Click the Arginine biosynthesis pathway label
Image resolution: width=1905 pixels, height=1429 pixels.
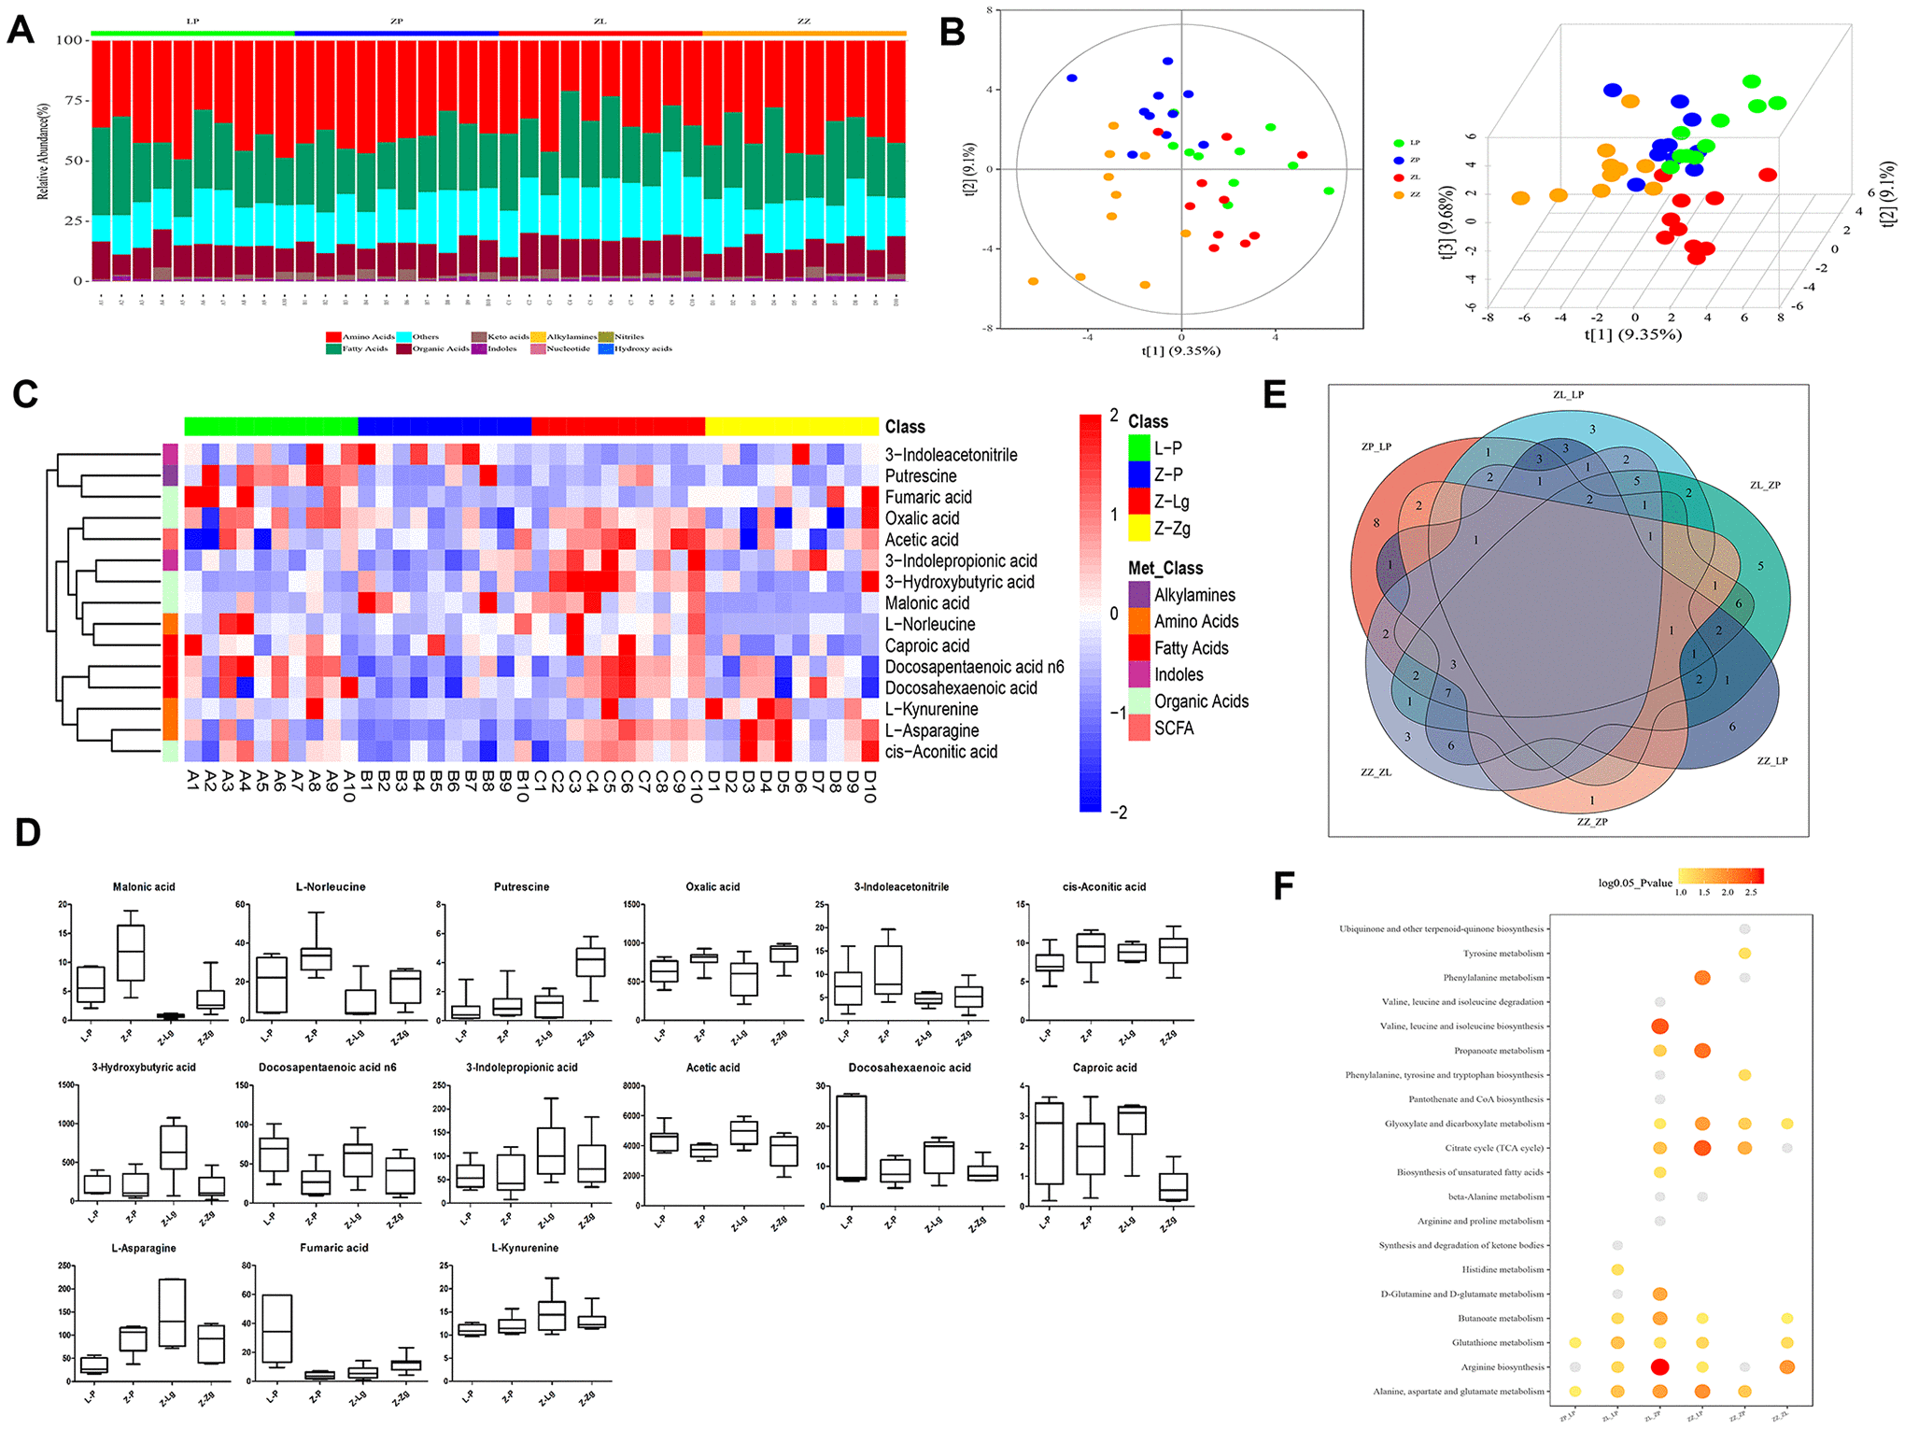[x=1503, y=1367]
